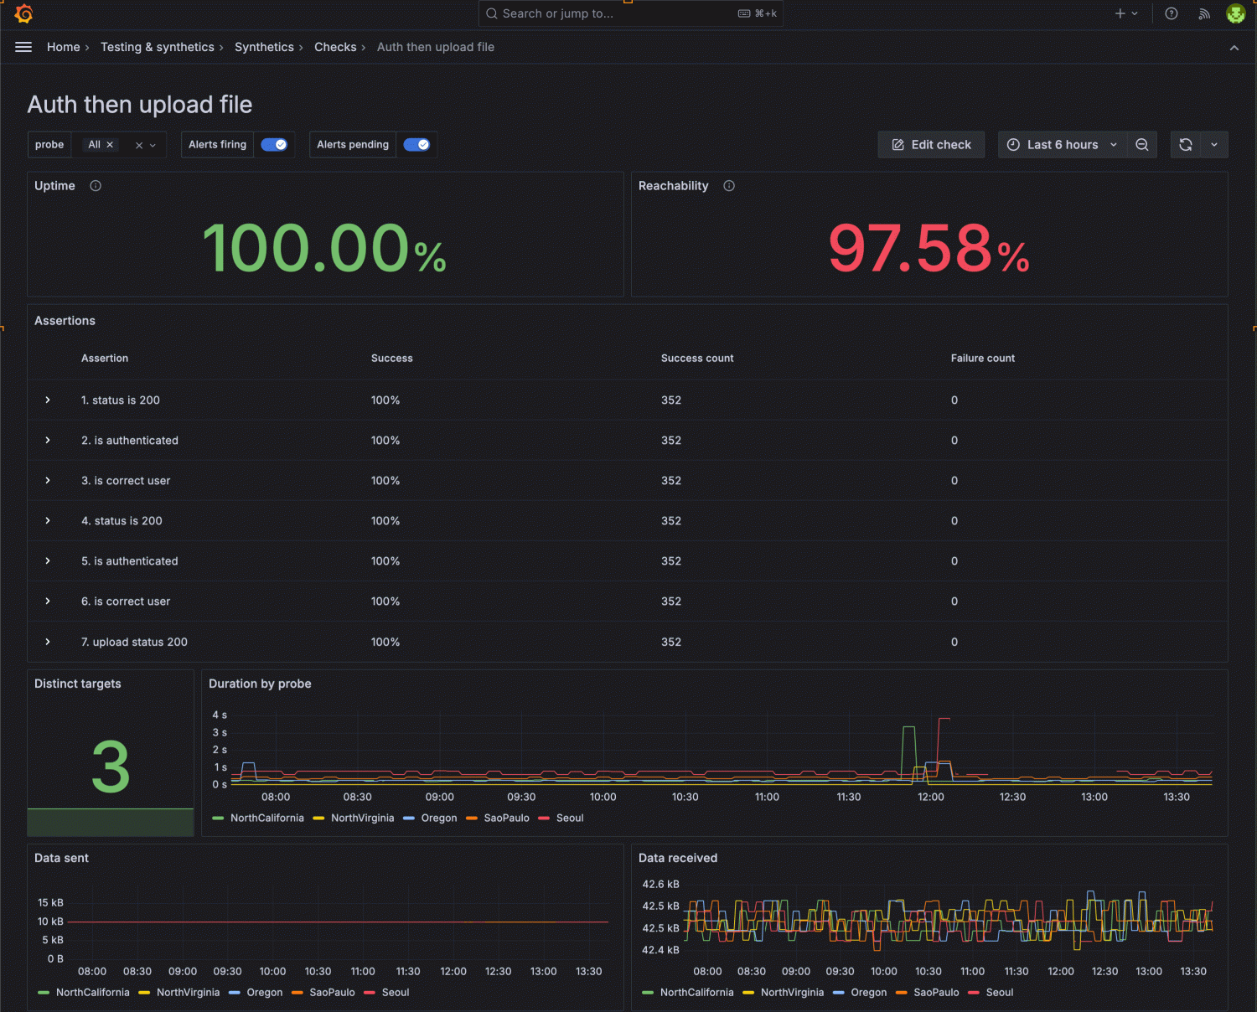This screenshot has height=1012, width=1257.
Task: Go to Home via breadcrumb link
Action: [64, 47]
